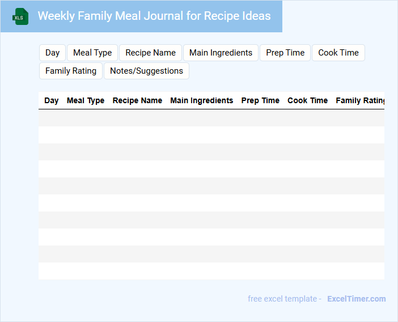
Task: Click the Day column header
Action: [52, 100]
